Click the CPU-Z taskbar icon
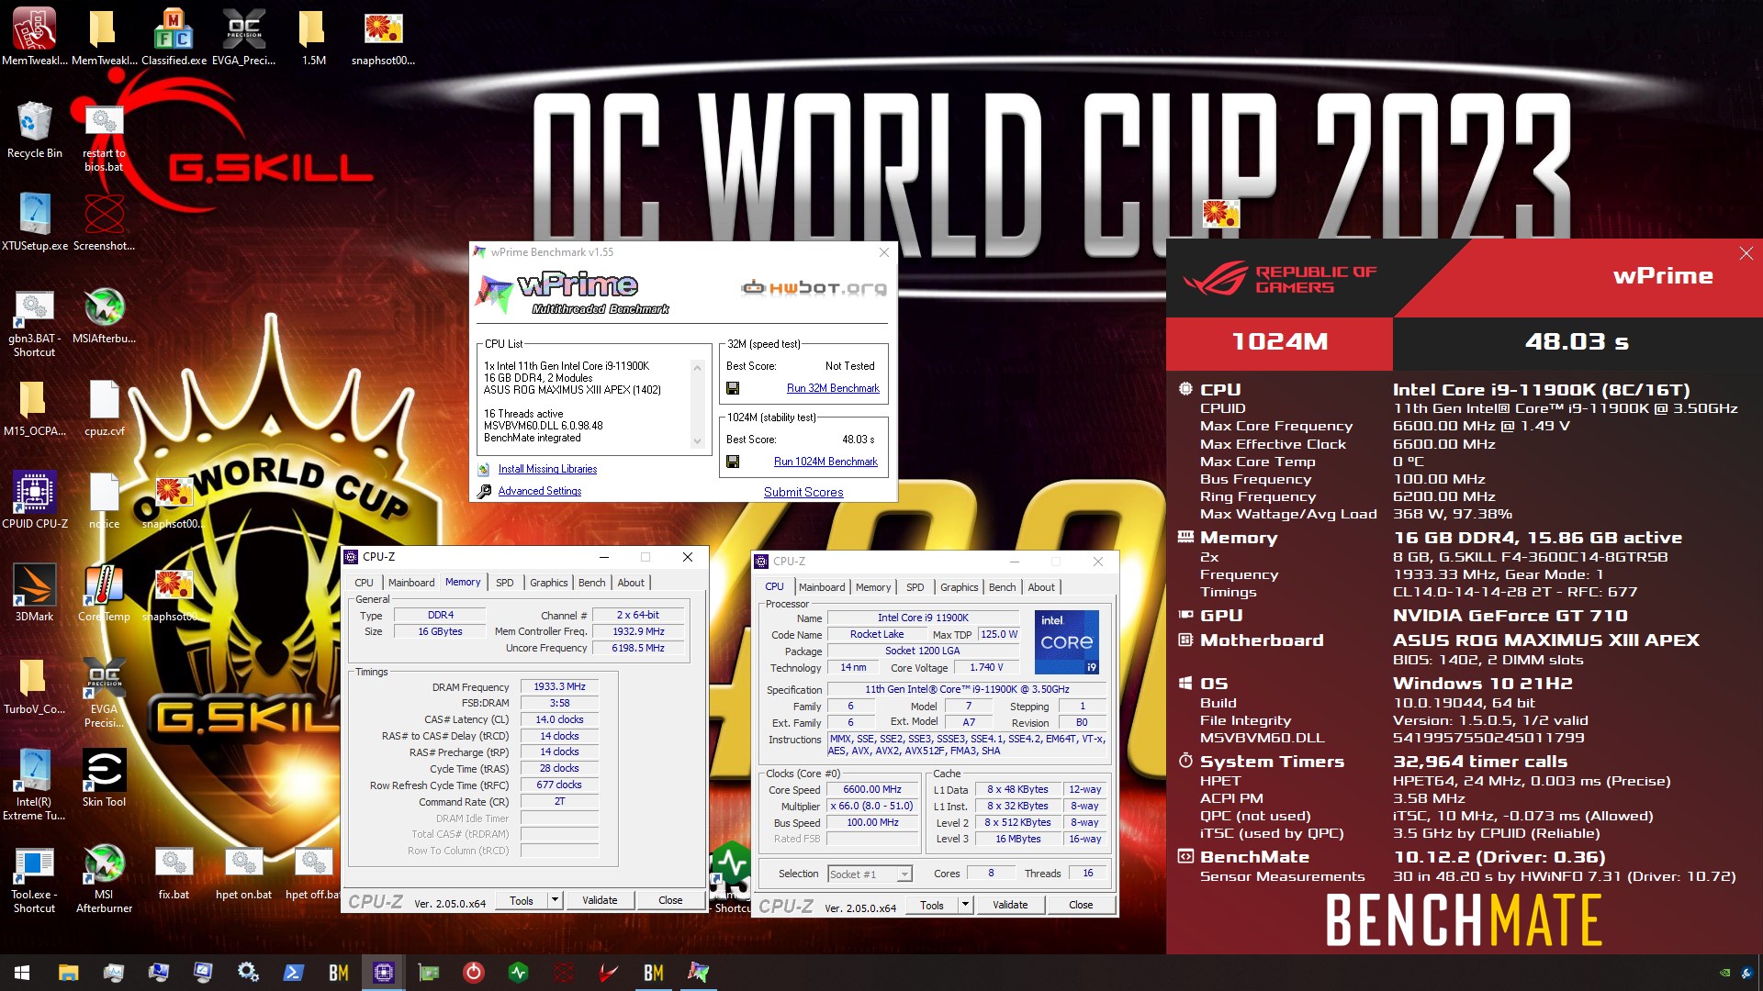This screenshot has height=991, width=1763. [x=383, y=973]
